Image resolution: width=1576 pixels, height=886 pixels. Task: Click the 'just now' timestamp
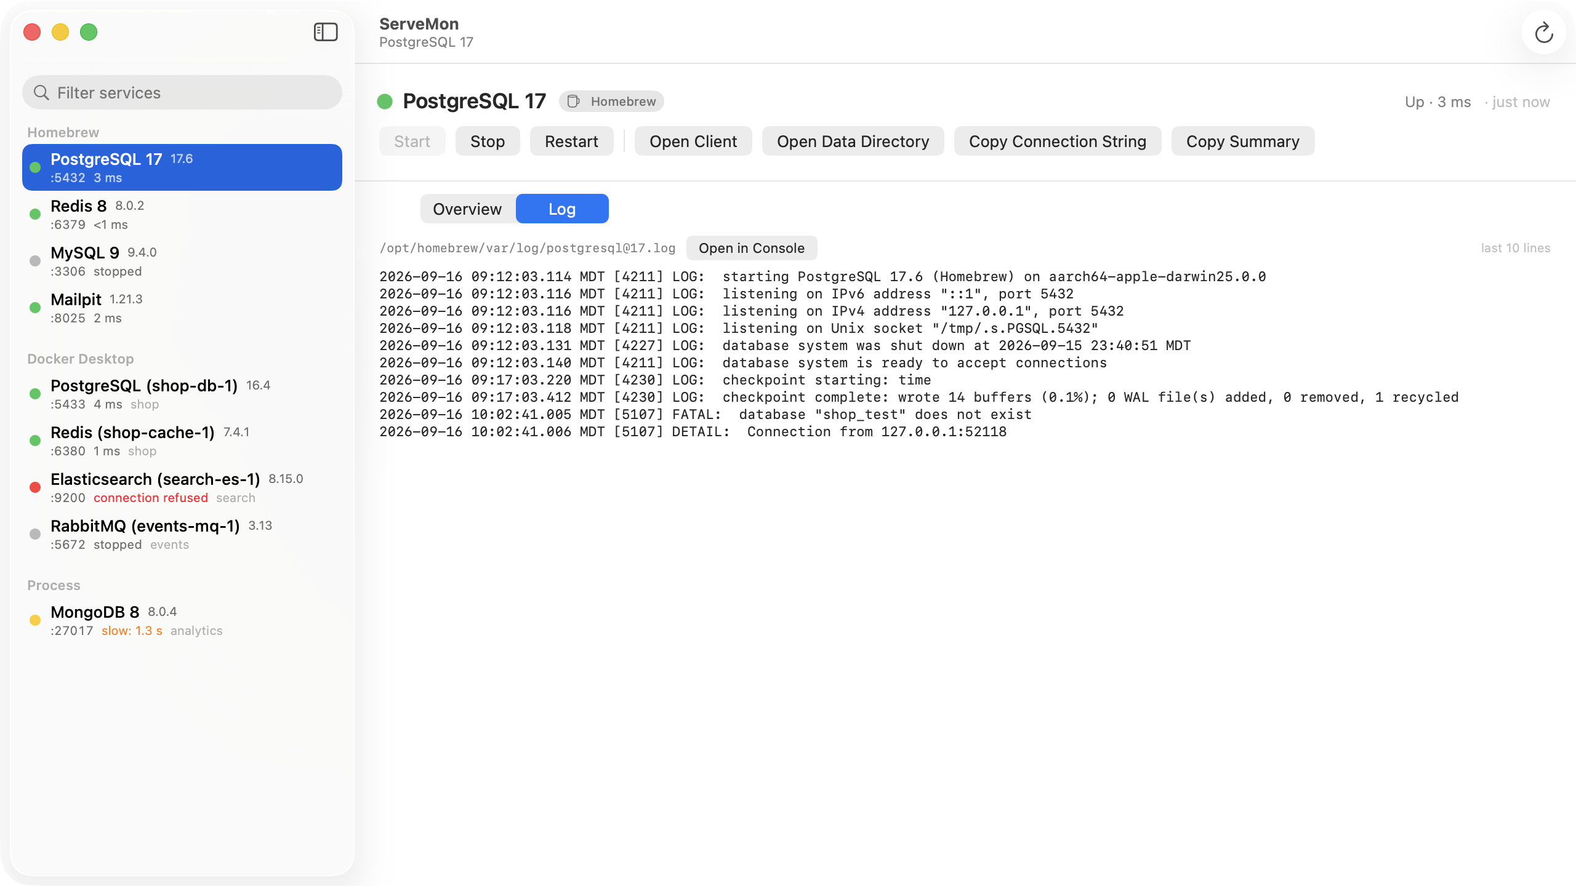(x=1521, y=102)
